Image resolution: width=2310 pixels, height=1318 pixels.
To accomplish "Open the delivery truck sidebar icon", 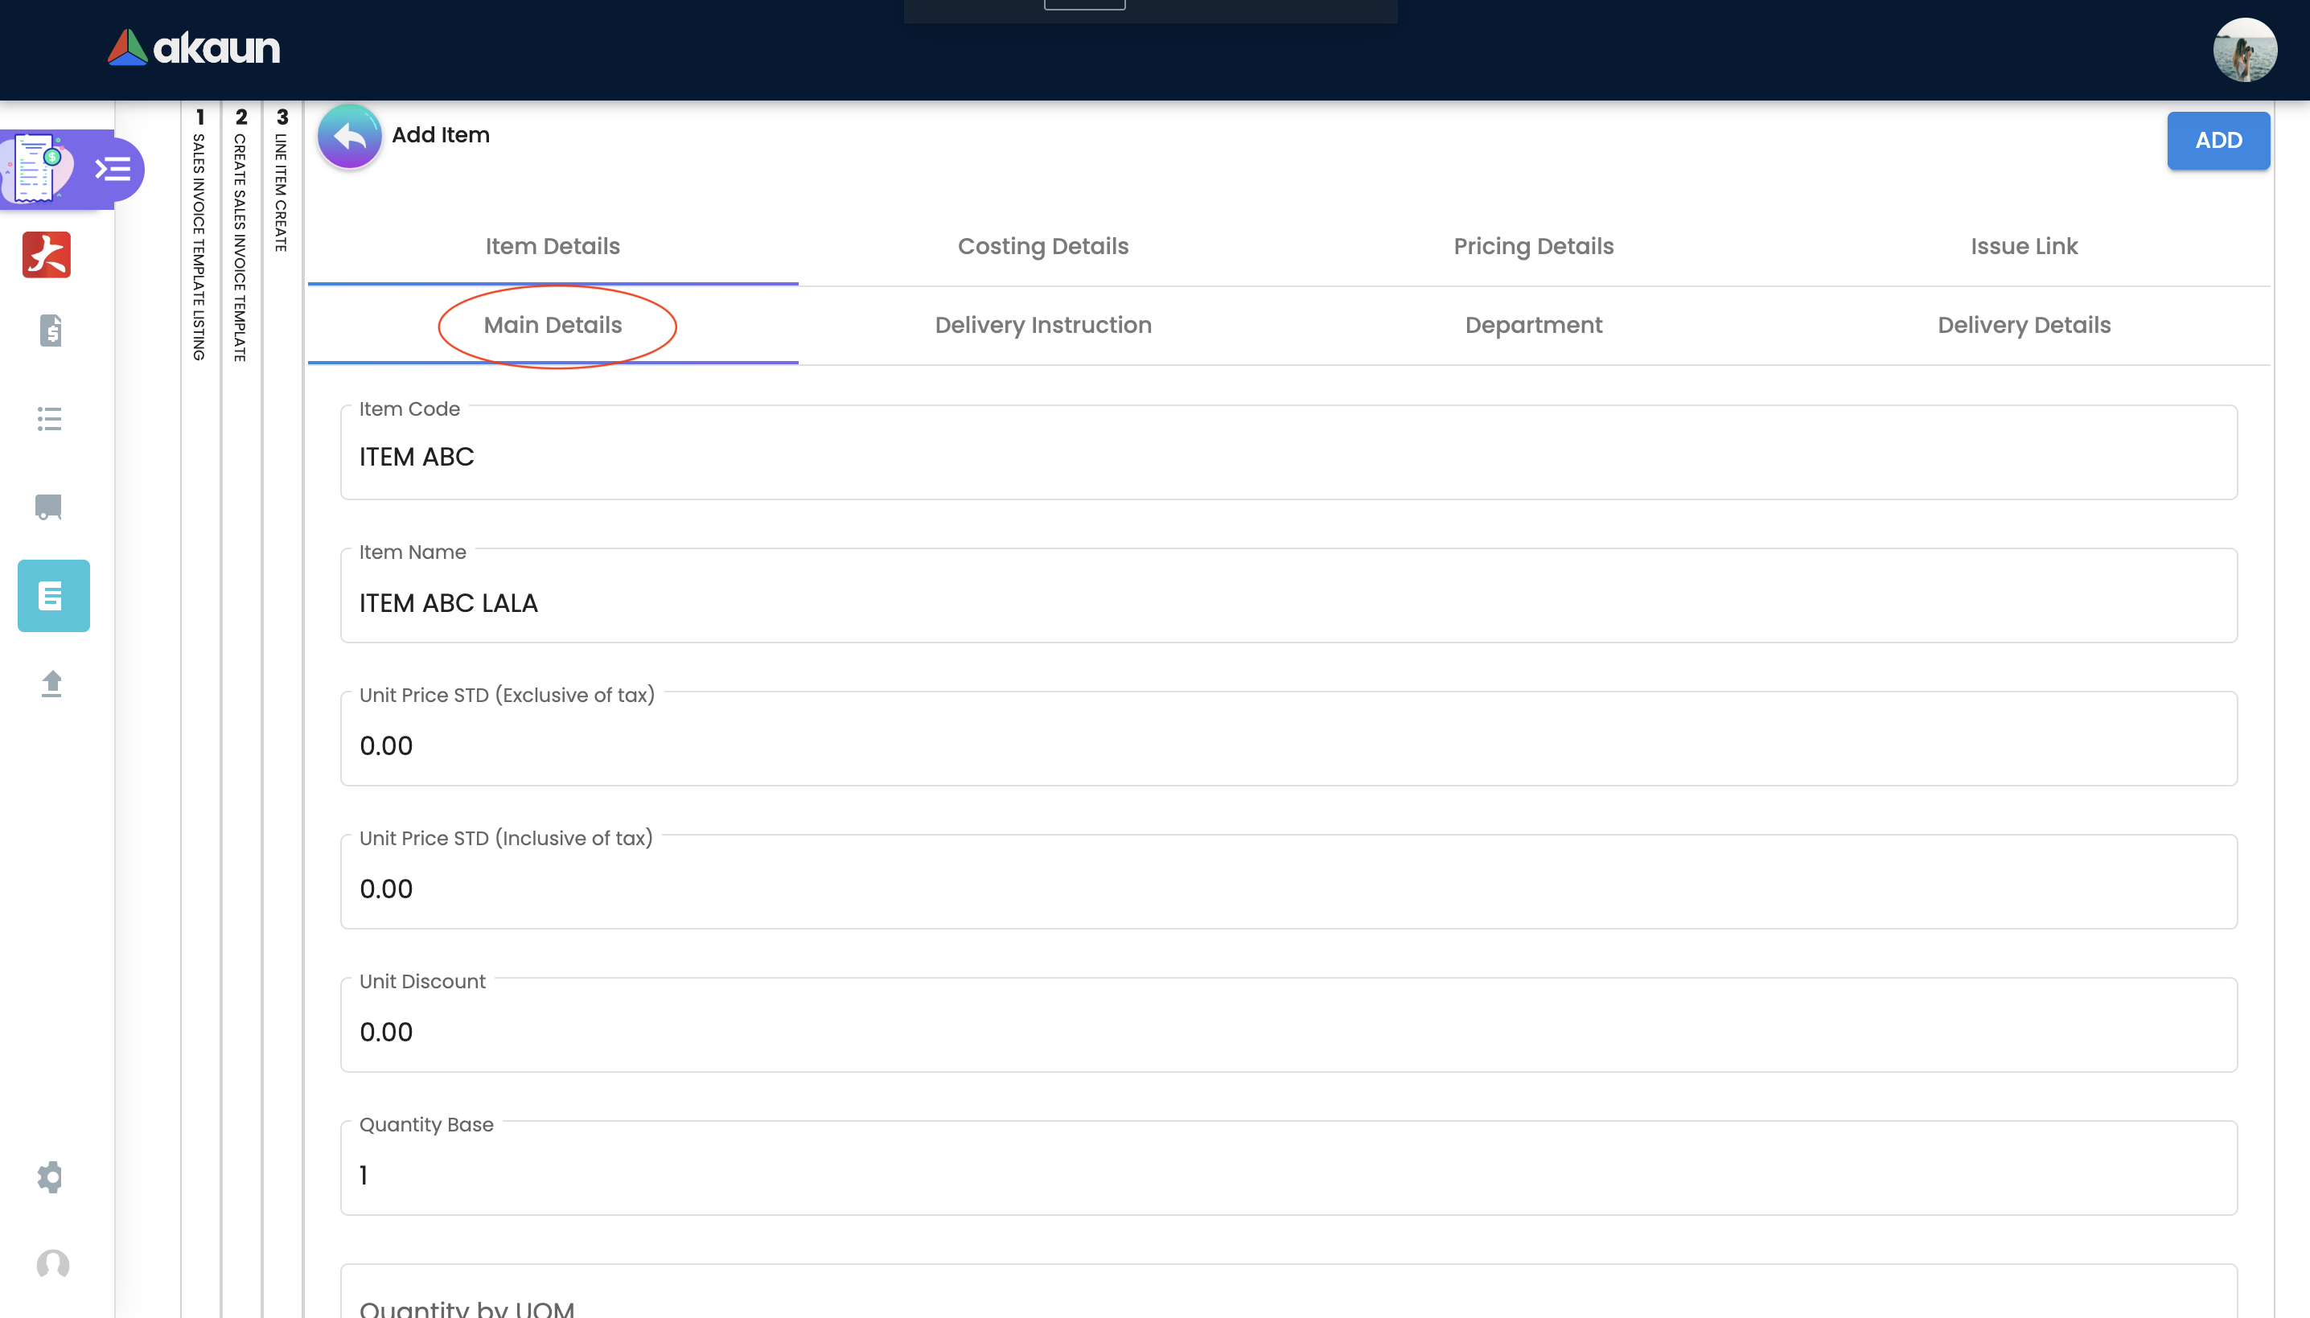I will pyautogui.click(x=49, y=507).
